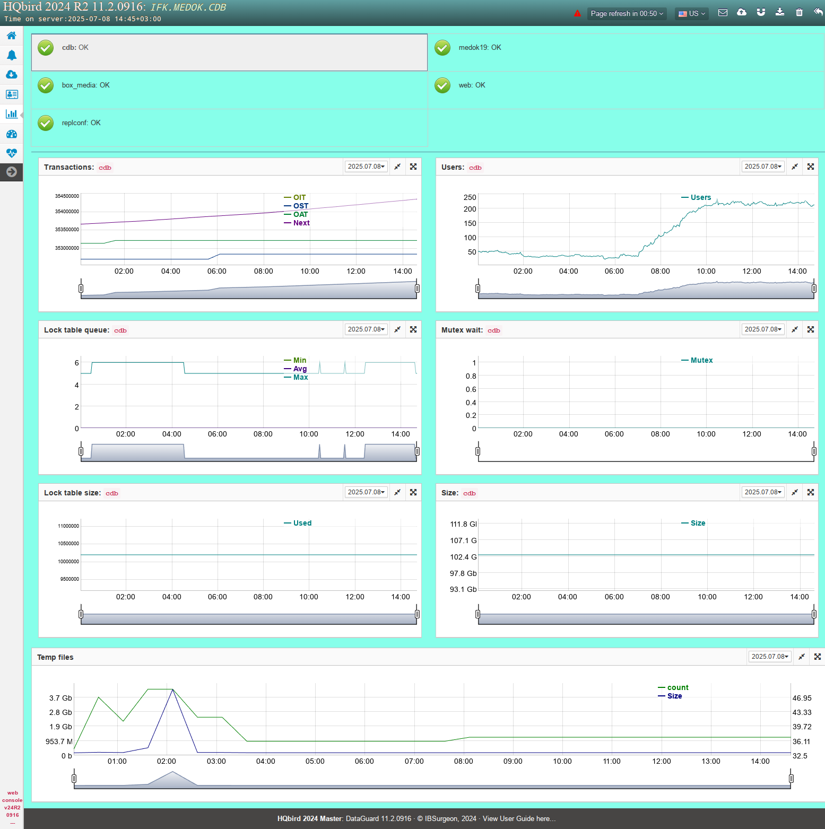Click left range handle of Users chart
825x829 pixels.
click(477, 289)
